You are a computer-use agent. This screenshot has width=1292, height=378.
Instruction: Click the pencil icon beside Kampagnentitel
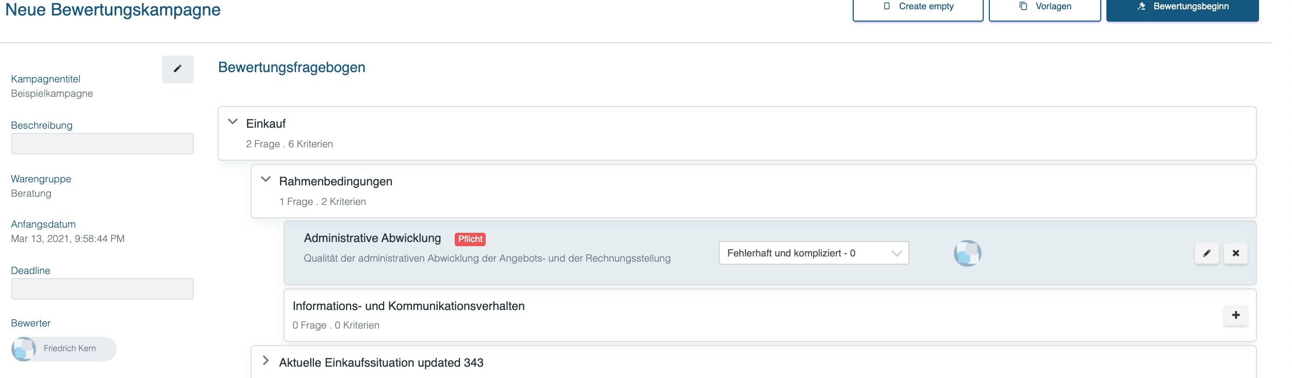(177, 69)
